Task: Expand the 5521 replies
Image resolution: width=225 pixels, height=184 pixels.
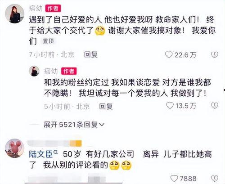Action: click(74, 125)
